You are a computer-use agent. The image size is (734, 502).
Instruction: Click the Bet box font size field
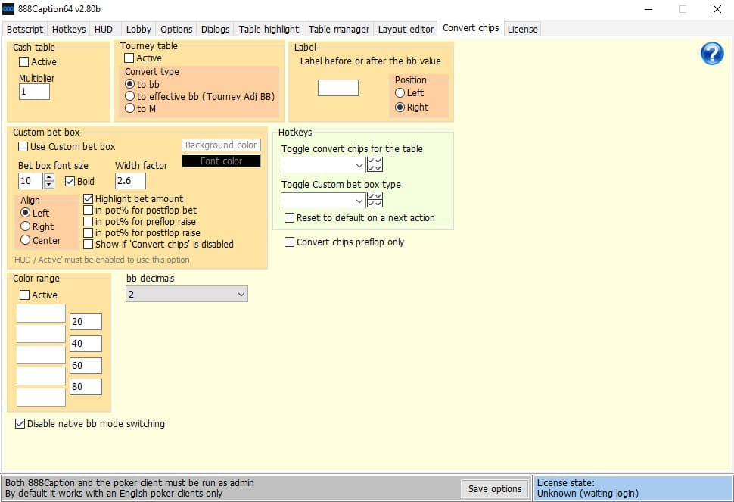coord(30,181)
